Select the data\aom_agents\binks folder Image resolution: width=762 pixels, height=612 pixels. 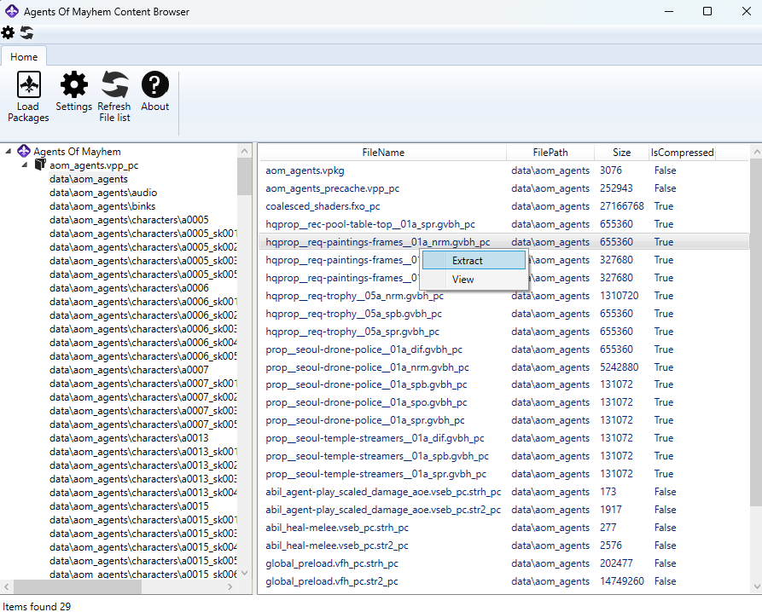click(102, 206)
